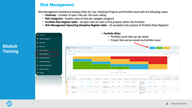The height and width of the screenshot is (108, 192).
Task: Open the Rating filter dropdown
Action: click(x=172, y=77)
